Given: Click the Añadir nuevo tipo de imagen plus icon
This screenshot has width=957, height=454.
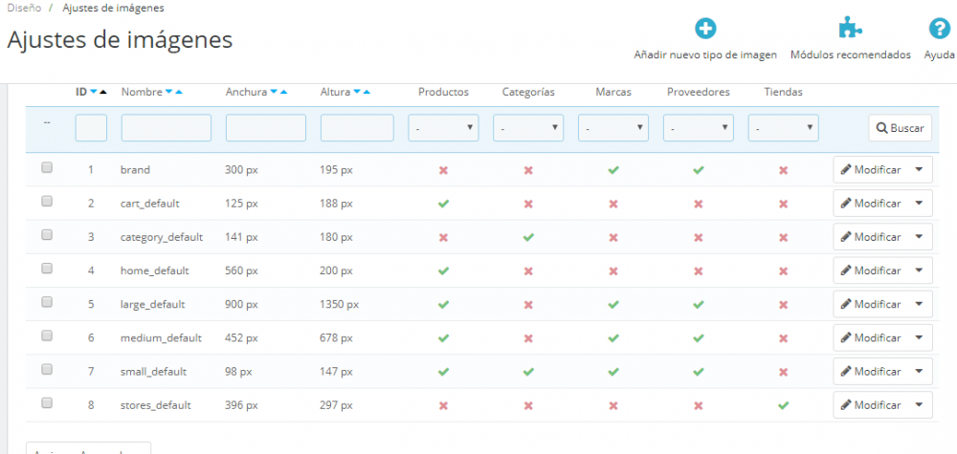Looking at the screenshot, I should (705, 29).
